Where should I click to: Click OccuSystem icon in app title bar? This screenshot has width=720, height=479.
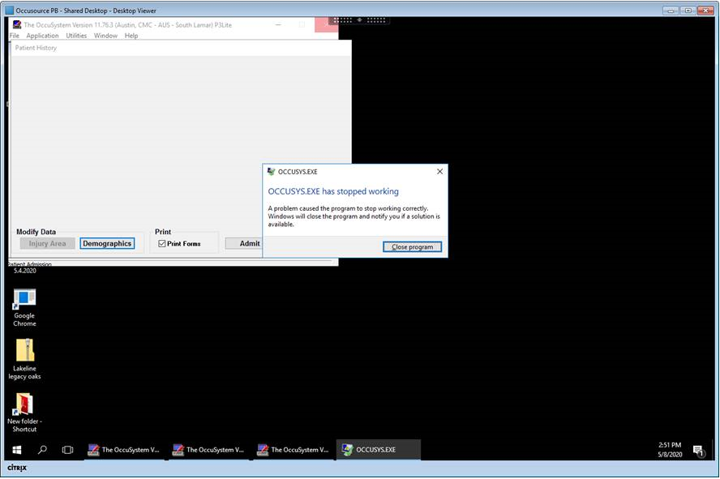click(17, 25)
